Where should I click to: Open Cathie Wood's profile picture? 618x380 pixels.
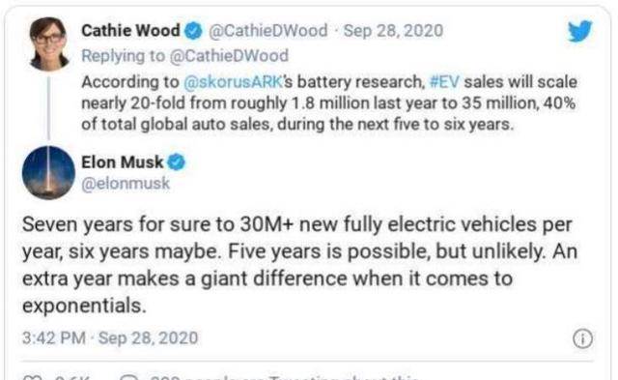49,44
